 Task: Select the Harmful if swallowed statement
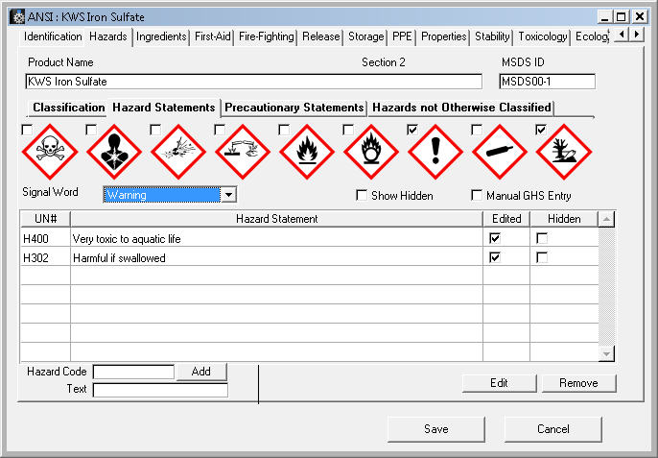pos(119,258)
